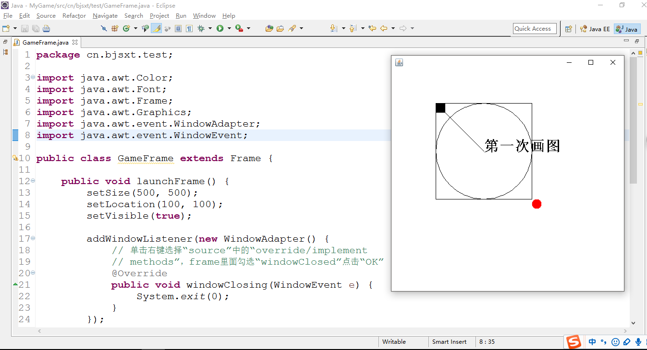
Task: Go to Next Annotation icon
Action: tap(333, 28)
